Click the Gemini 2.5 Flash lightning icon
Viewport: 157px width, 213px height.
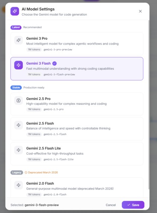19,125
